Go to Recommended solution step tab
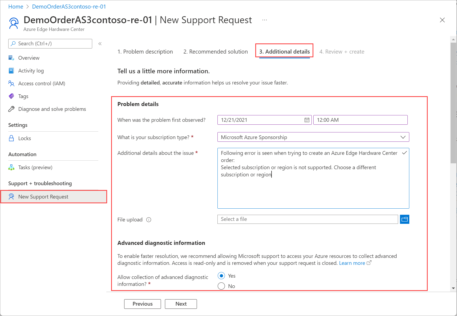Image resolution: width=457 pixels, height=316 pixels. [x=216, y=52]
